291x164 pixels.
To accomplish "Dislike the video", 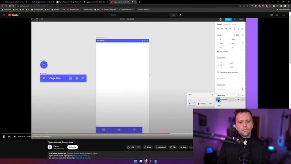I will [x=138, y=147].
